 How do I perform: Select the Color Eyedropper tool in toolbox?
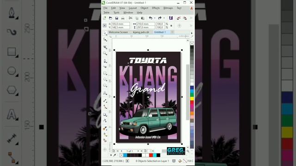pos(105,128)
